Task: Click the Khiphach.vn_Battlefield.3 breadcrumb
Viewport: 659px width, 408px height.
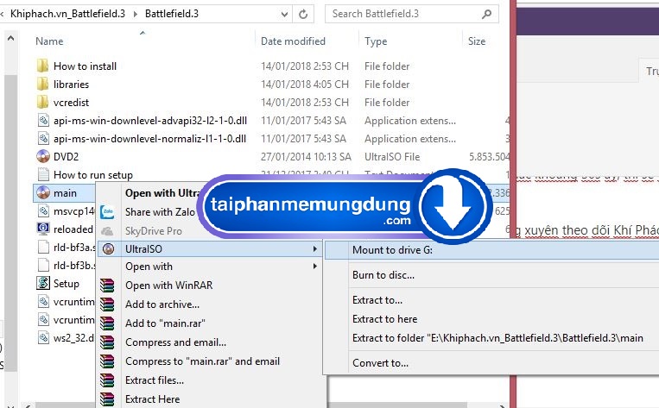Action: [x=67, y=14]
